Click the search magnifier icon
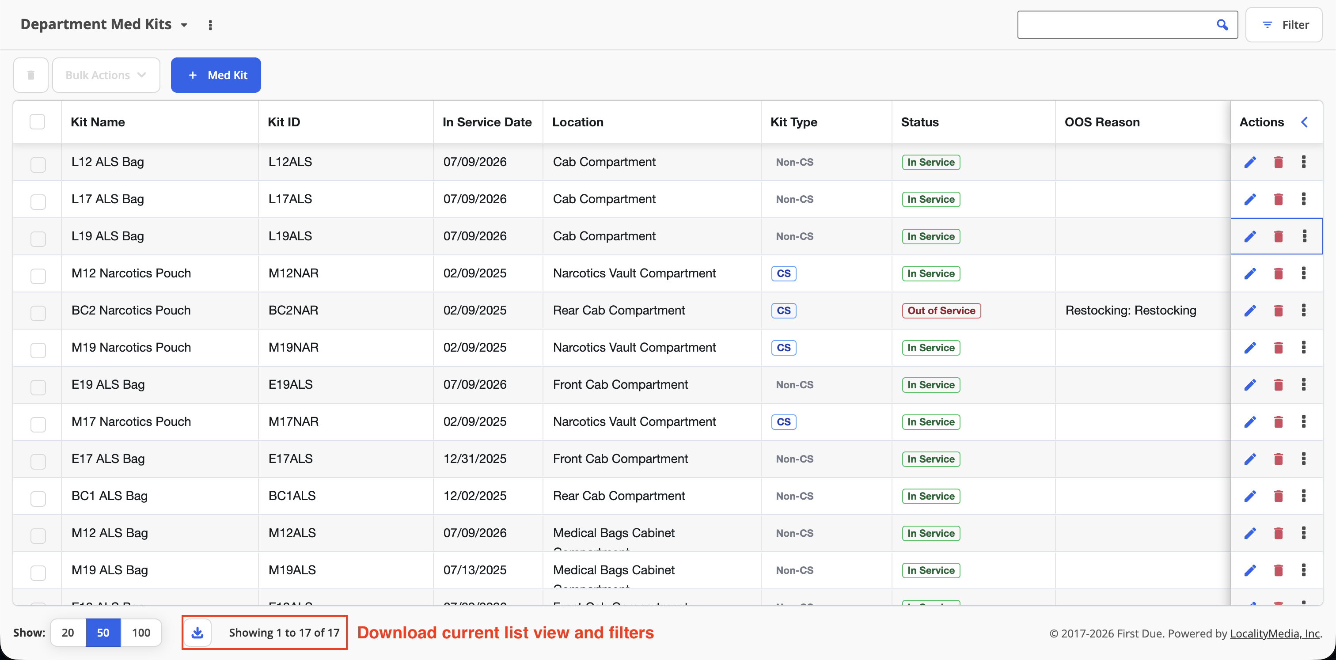Image resolution: width=1336 pixels, height=660 pixels. [x=1222, y=25]
